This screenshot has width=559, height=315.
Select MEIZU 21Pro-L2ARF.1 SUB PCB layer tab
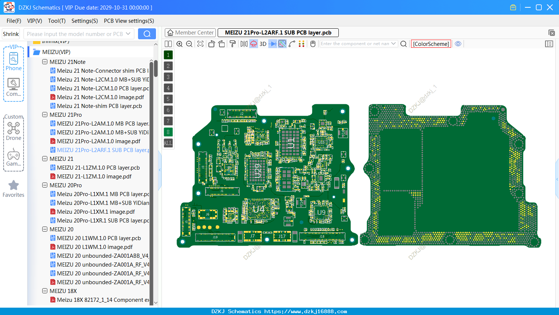click(x=278, y=33)
